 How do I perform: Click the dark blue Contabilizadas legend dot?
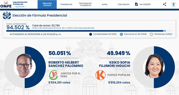[x=91, y=34]
